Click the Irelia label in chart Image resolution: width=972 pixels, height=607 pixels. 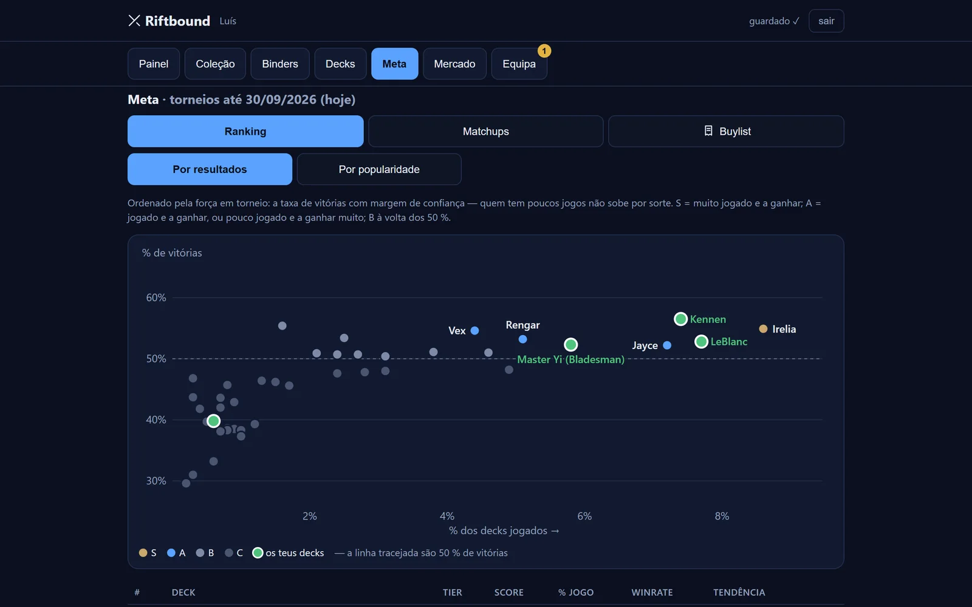(784, 329)
